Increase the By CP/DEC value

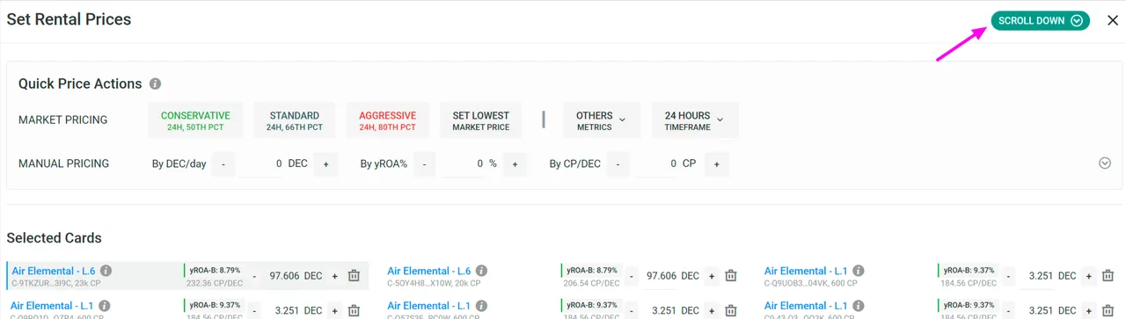716,164
